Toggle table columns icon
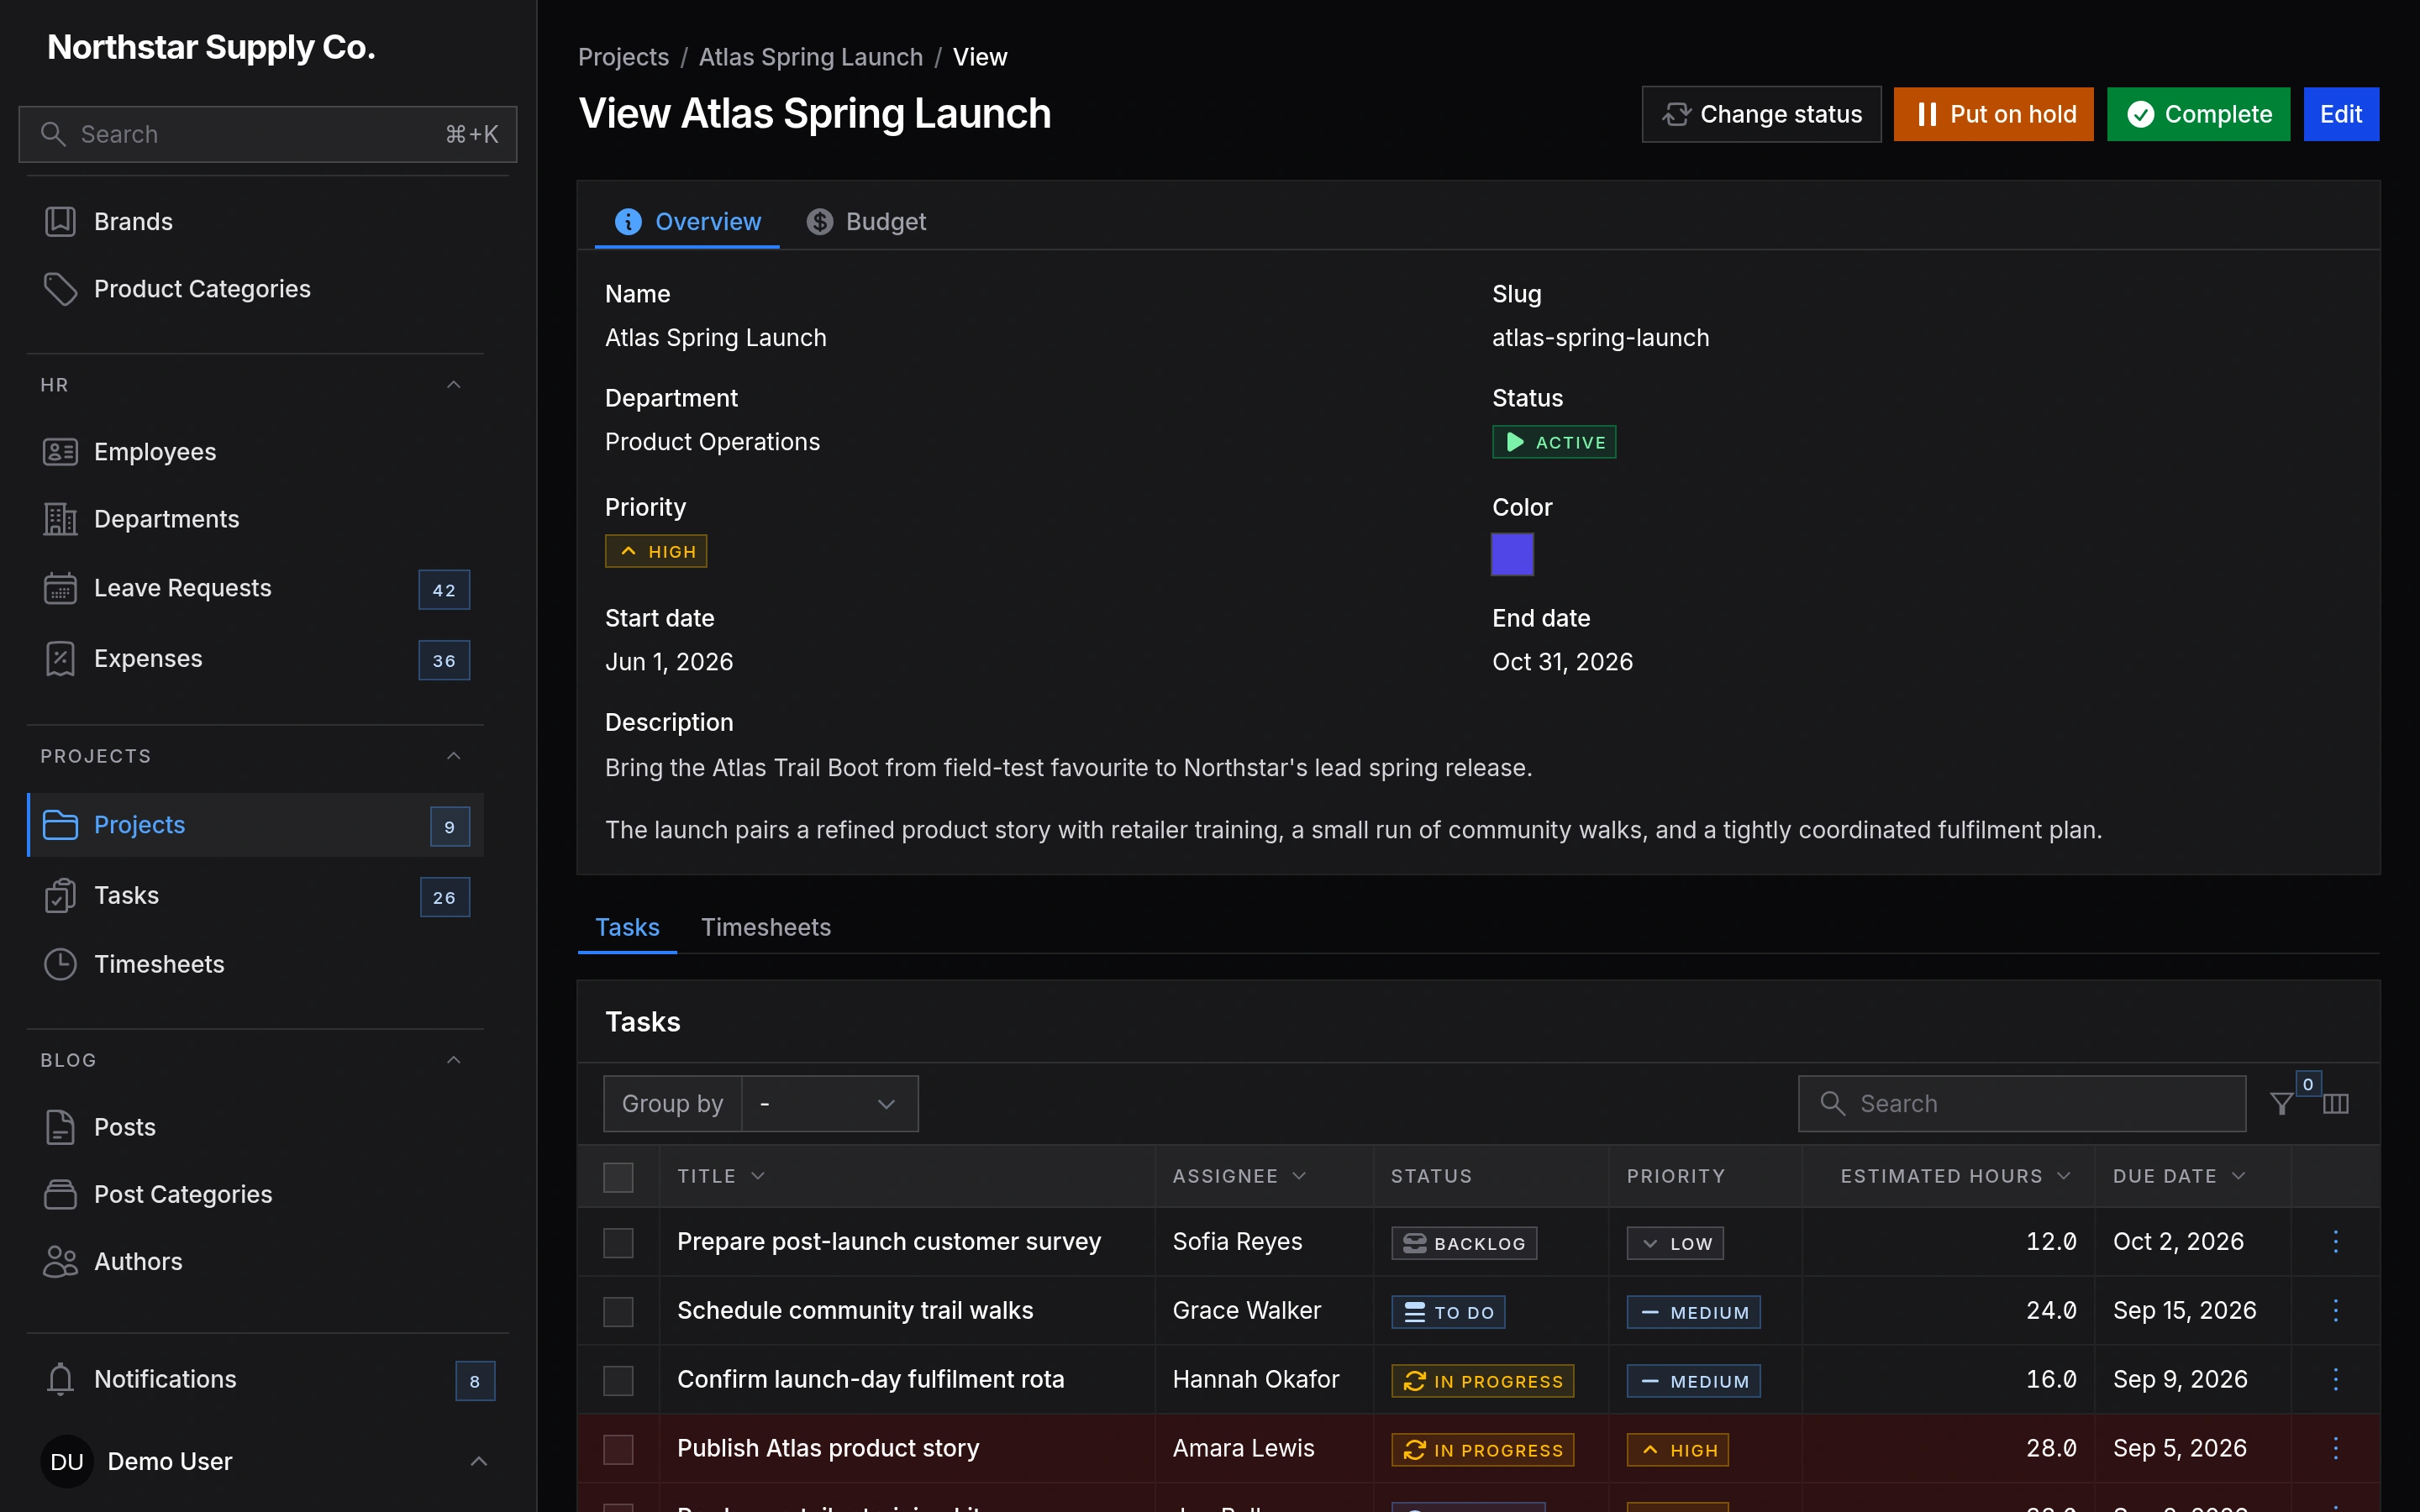 click(x=2335, y=1104)
